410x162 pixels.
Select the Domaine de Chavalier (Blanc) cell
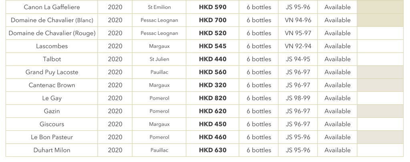pos(52,20)
